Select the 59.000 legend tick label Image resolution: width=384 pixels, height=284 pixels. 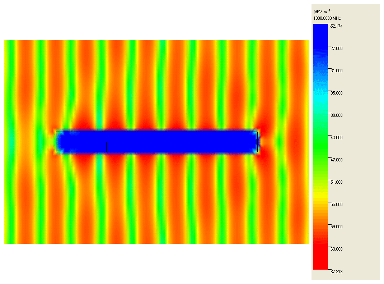[x=336, y=226]
